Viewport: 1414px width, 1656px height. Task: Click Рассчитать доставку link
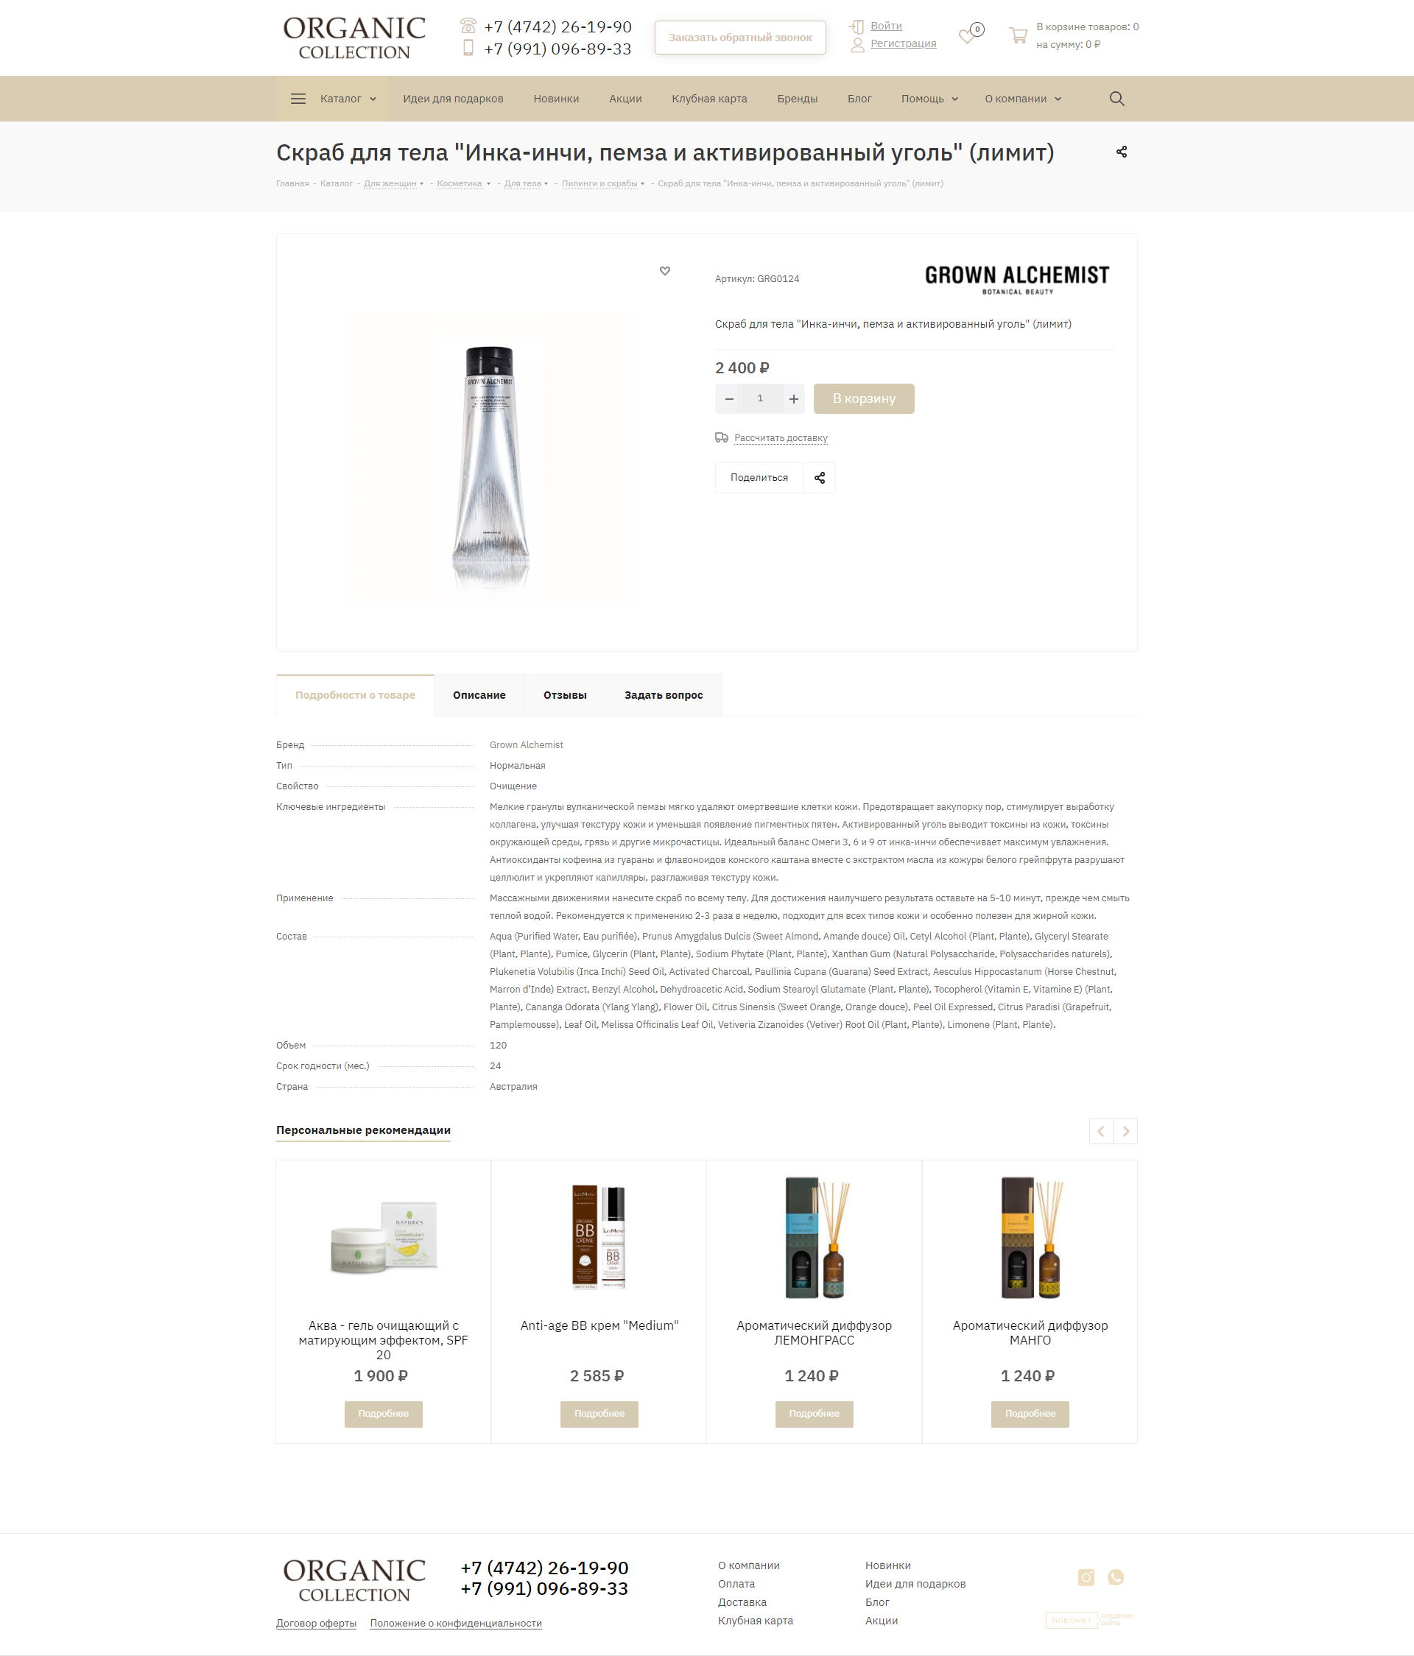pyautogui.click(x=780, y=438)
